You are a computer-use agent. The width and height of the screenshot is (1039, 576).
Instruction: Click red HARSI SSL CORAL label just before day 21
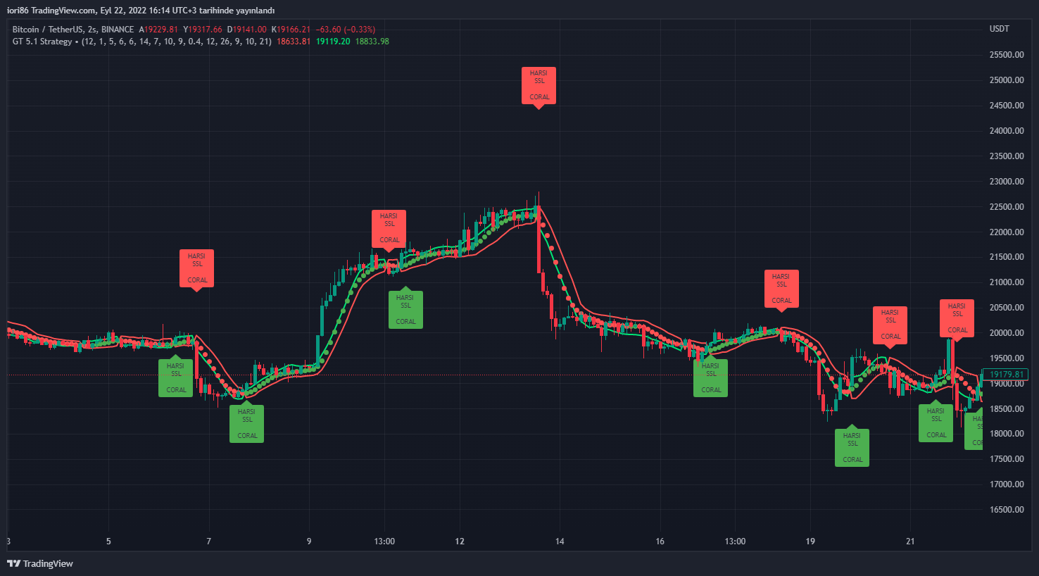coord(890,325)
